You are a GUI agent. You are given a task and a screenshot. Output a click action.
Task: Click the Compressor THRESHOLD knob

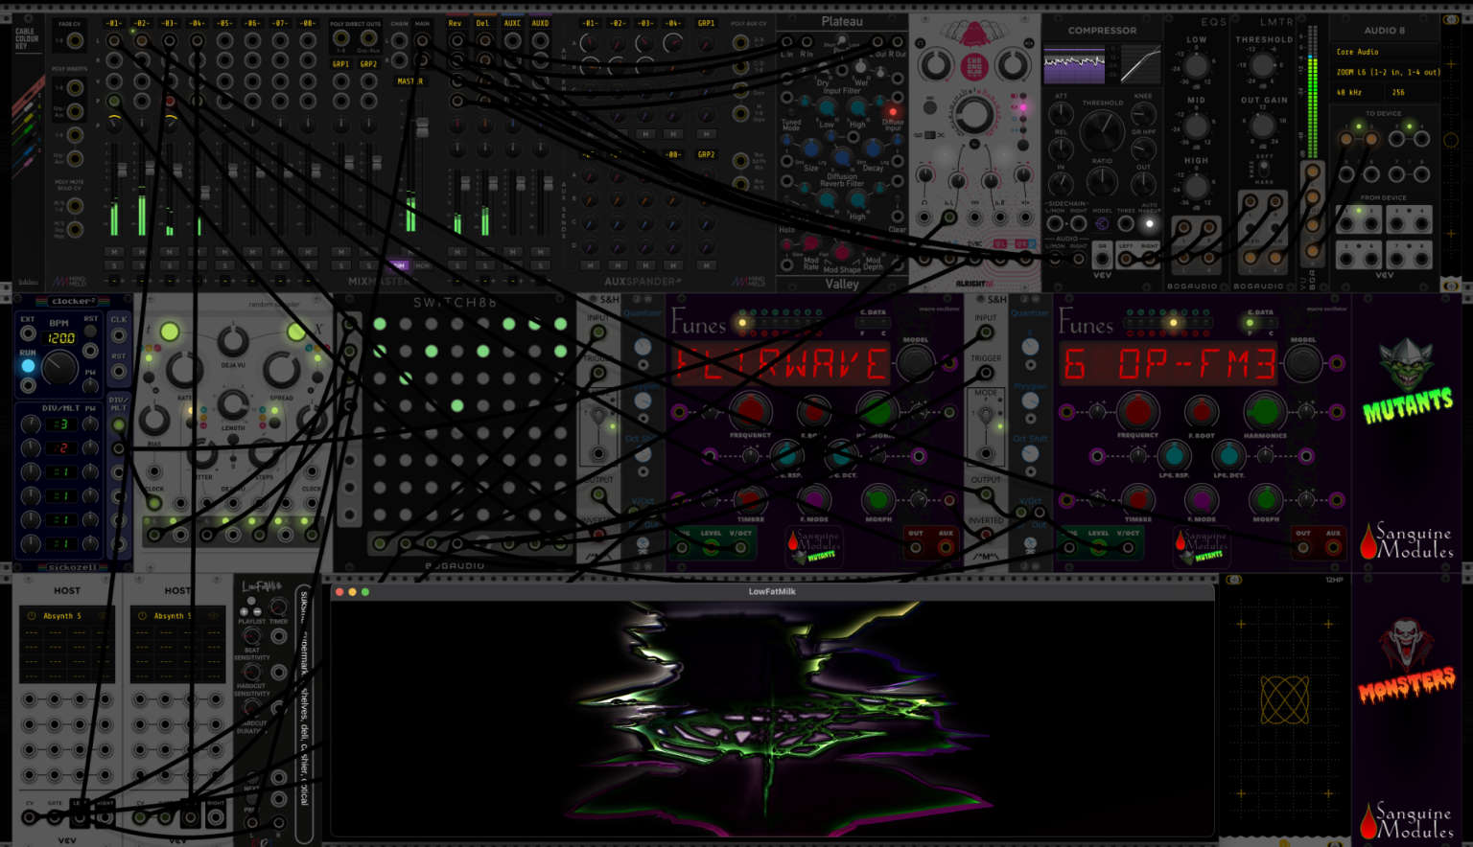(x=1103, y=131)
